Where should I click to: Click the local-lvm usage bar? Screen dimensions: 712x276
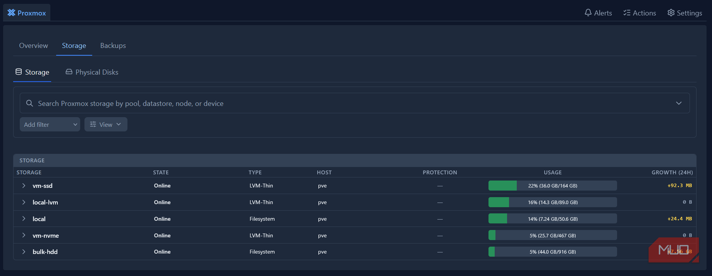click(553, 202)
